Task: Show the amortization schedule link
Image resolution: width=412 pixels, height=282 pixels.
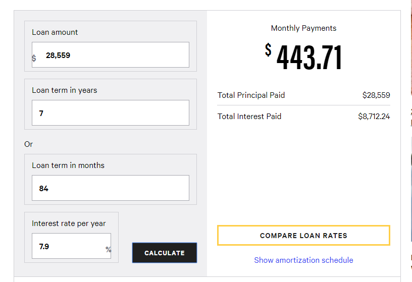Action: pos(303,260)
